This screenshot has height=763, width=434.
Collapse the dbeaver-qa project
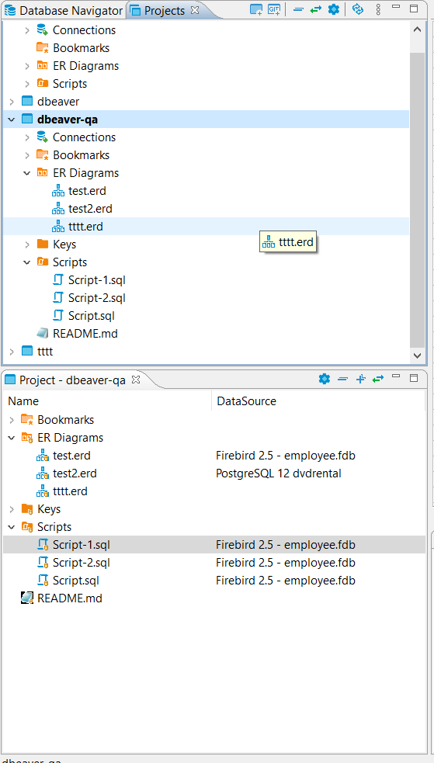[x=12, y=120]
